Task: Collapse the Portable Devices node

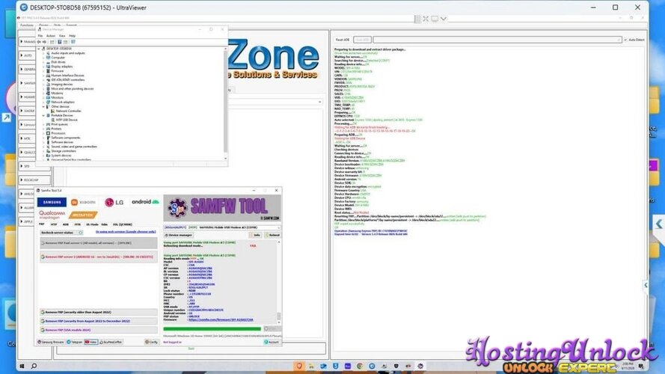Action: tap(43, 115)
